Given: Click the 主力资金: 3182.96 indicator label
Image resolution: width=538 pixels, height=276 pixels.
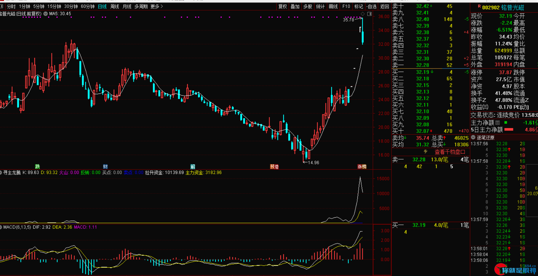Looking at the screenshot, I should coord(203,173).
